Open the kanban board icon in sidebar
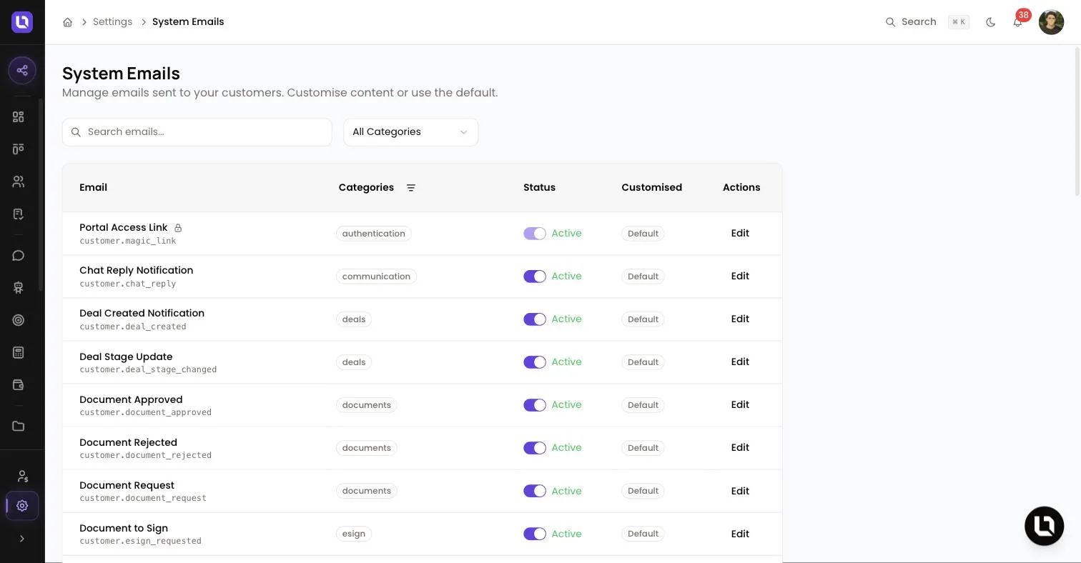 click(x=19, y=149)
